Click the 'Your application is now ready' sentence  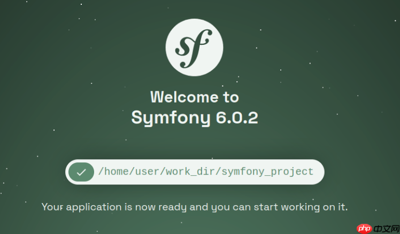tap(195, 207)
